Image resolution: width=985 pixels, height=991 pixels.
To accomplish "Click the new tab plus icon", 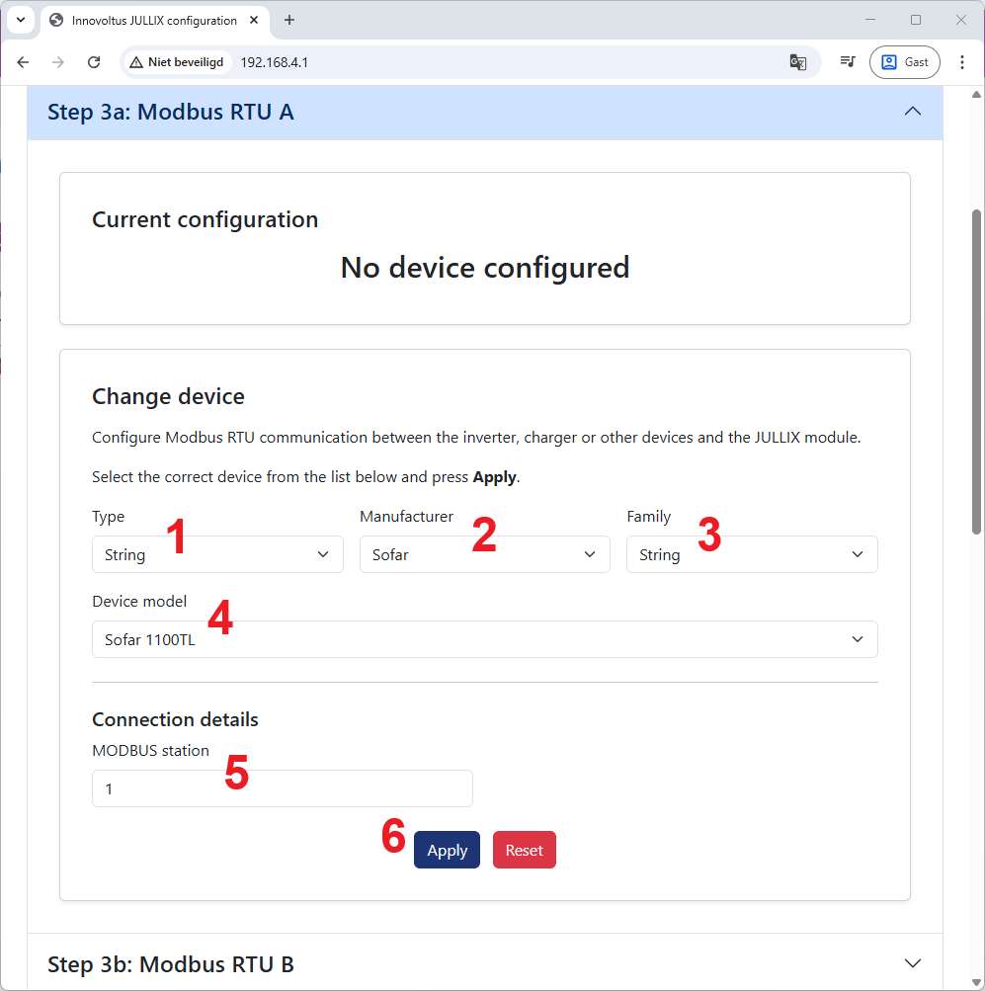I will coord(289,20).
